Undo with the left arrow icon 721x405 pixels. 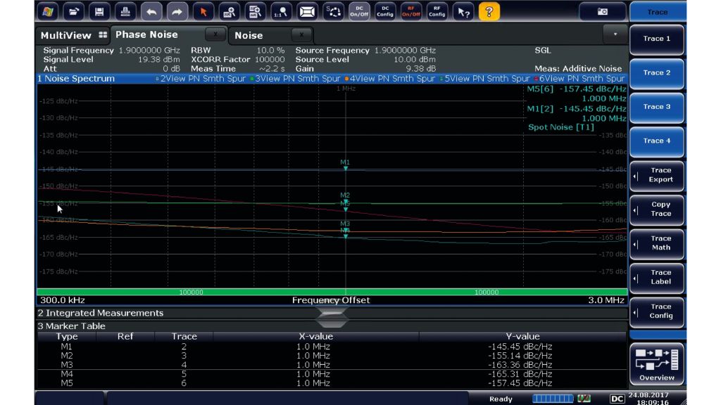coord(151,11)
